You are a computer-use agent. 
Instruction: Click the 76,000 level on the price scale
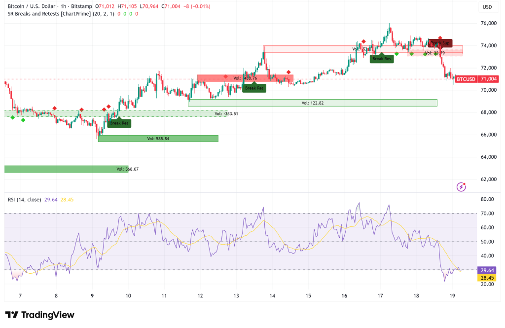[488, 23]
